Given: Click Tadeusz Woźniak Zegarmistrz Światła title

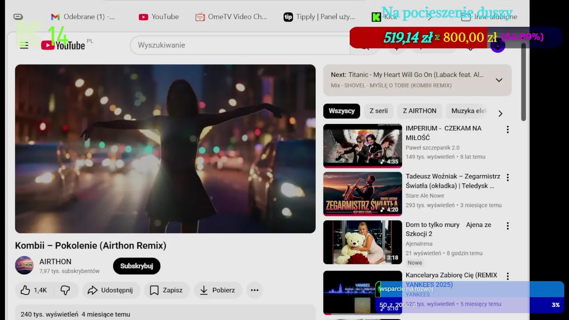Looking at the screenshot, I should [453, 181].
